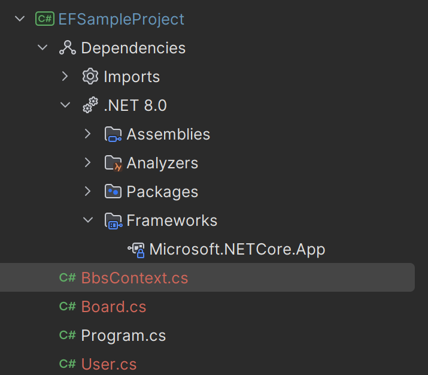Collapse the EFSampleProject project node

pos(20,19)
